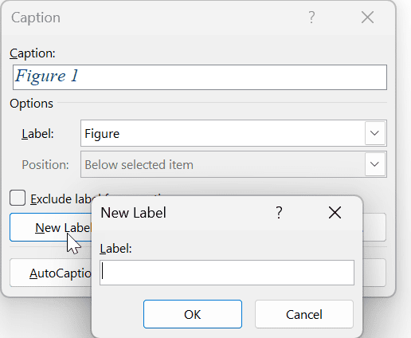Viewport: 411px width, 338px height.
Task: Click the Exclude label checkbox text
Action: click(61, 199)
